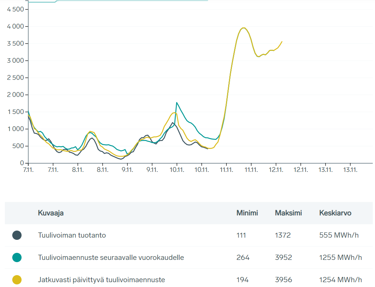Toggle Jatkuvasti päivittyvä tuulivoimaennuste series label
This screenshot has height=287, width=375.
[101, 280]
